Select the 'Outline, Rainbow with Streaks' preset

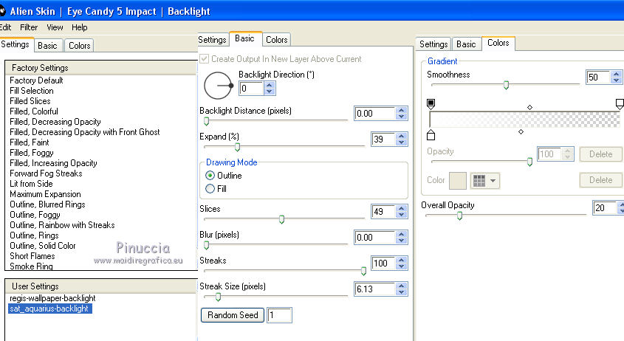(62, 225)
